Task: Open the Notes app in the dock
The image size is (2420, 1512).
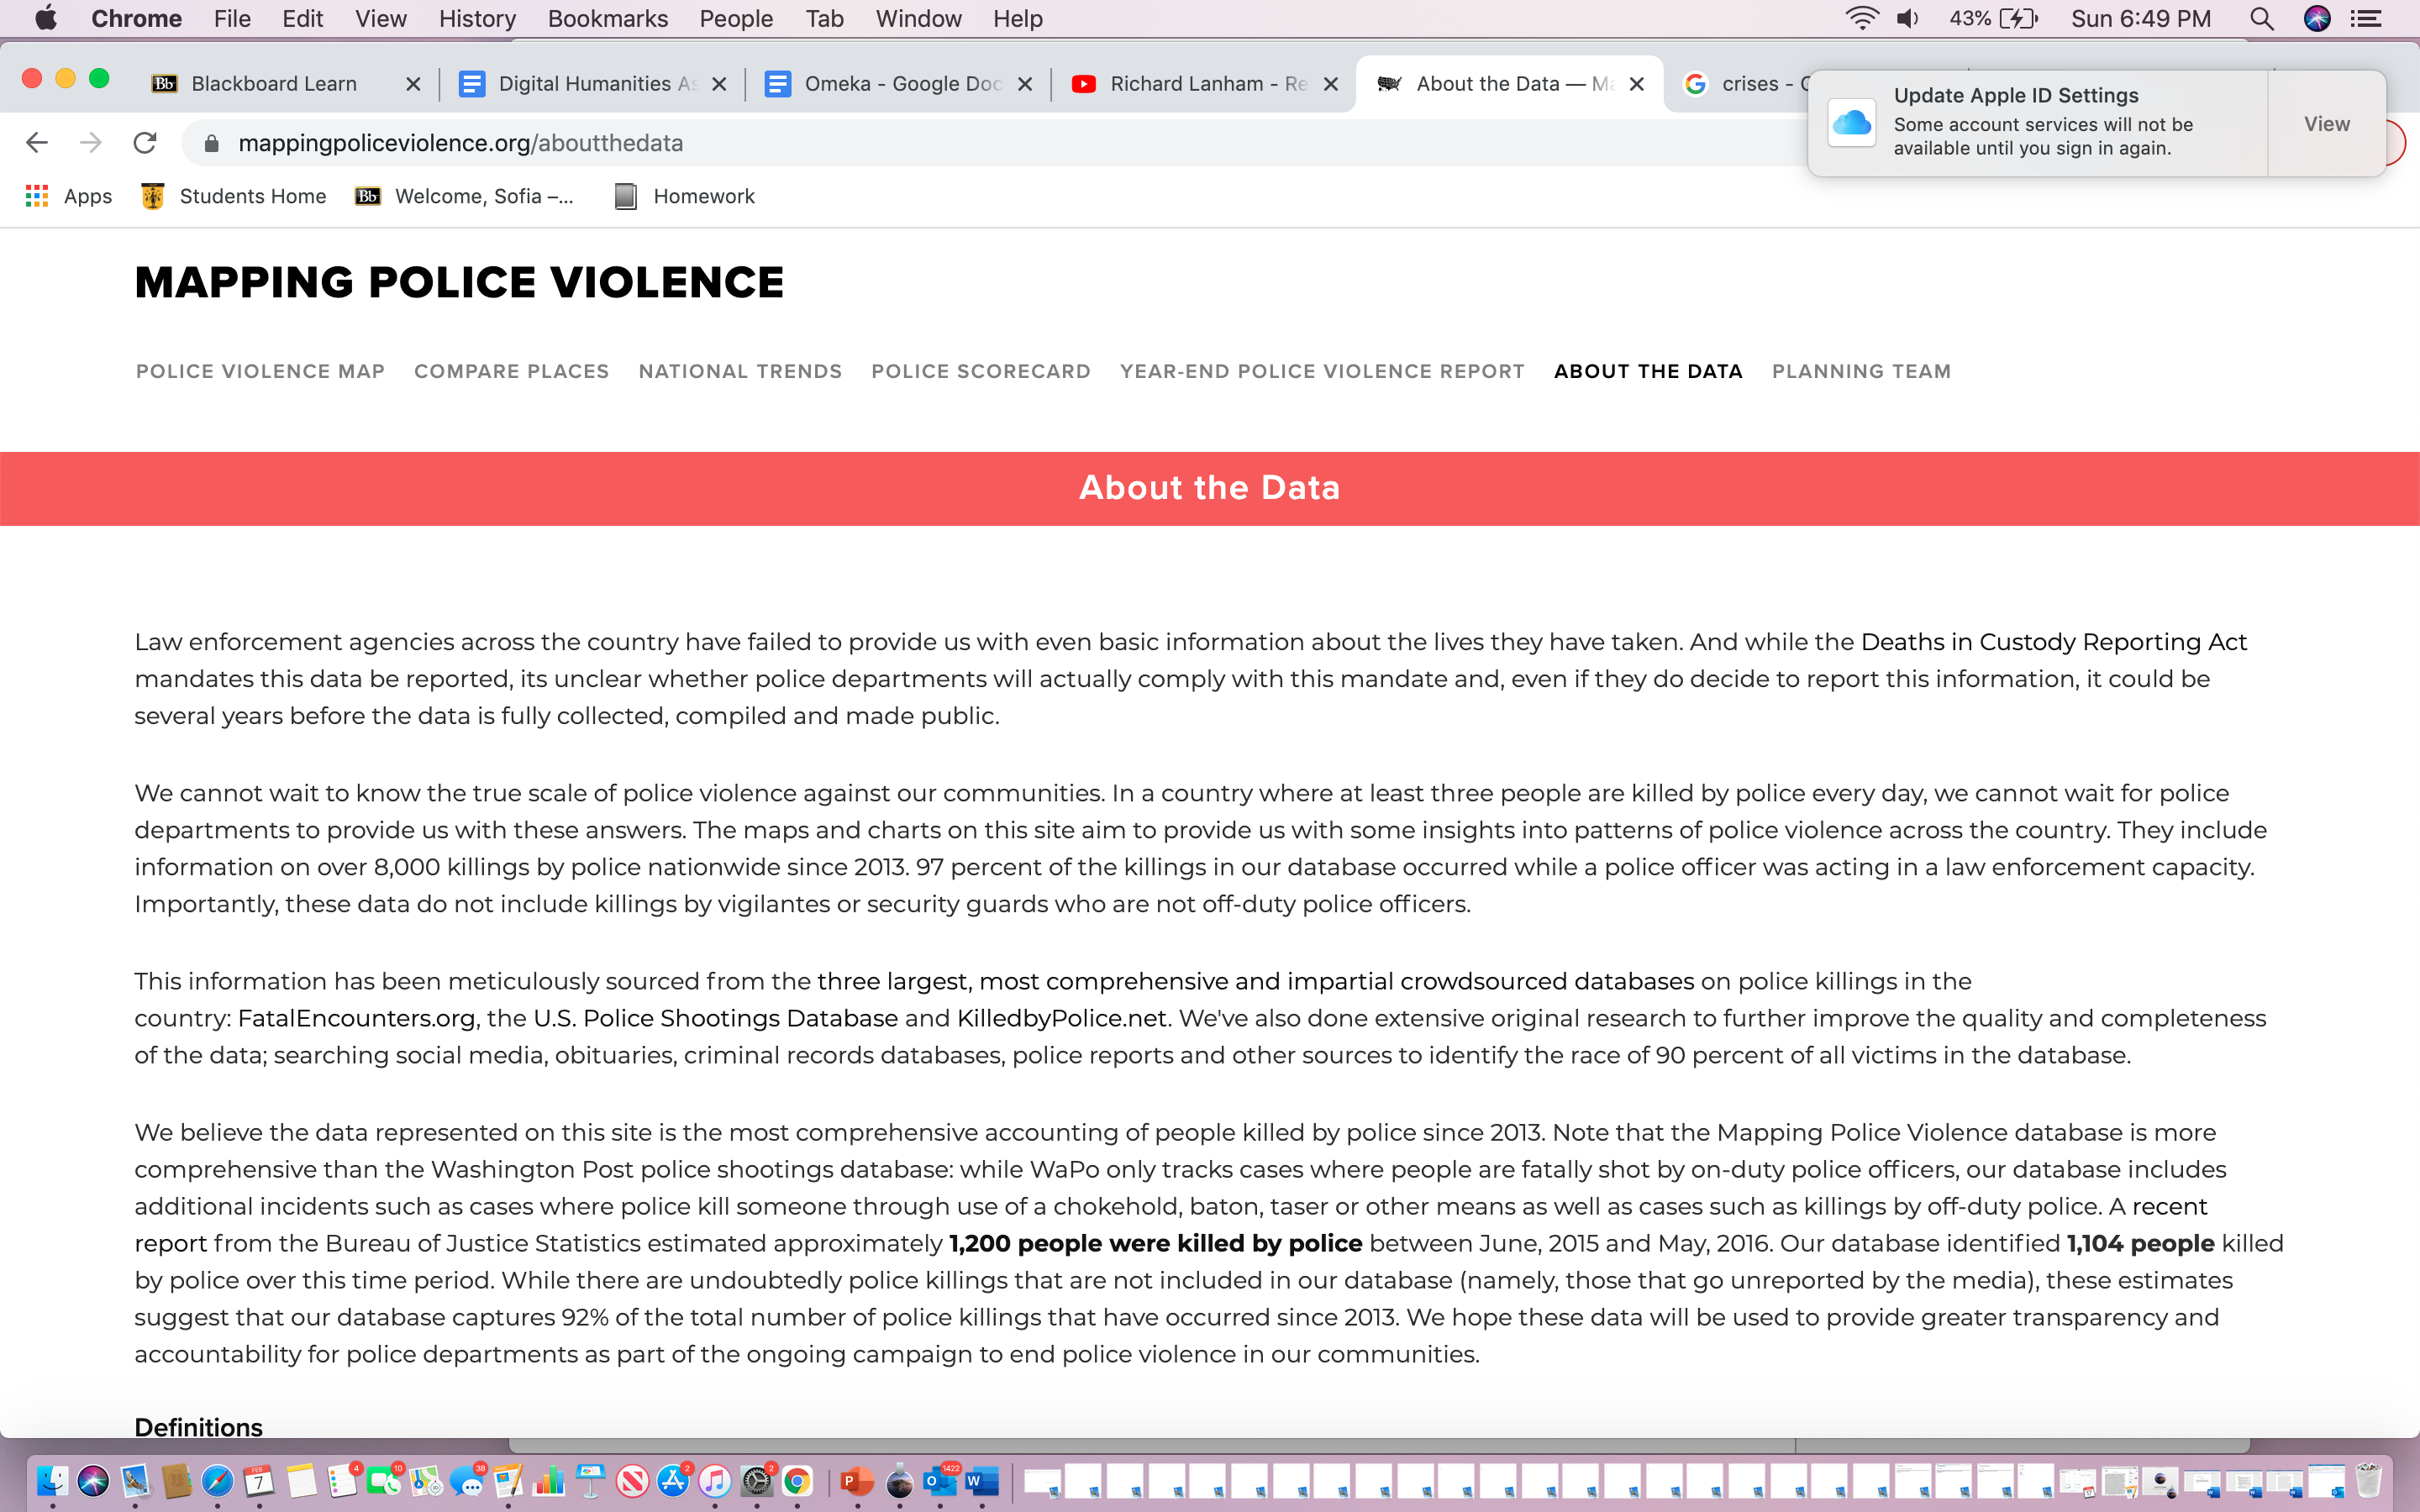Action: [x=301, y=1481]
